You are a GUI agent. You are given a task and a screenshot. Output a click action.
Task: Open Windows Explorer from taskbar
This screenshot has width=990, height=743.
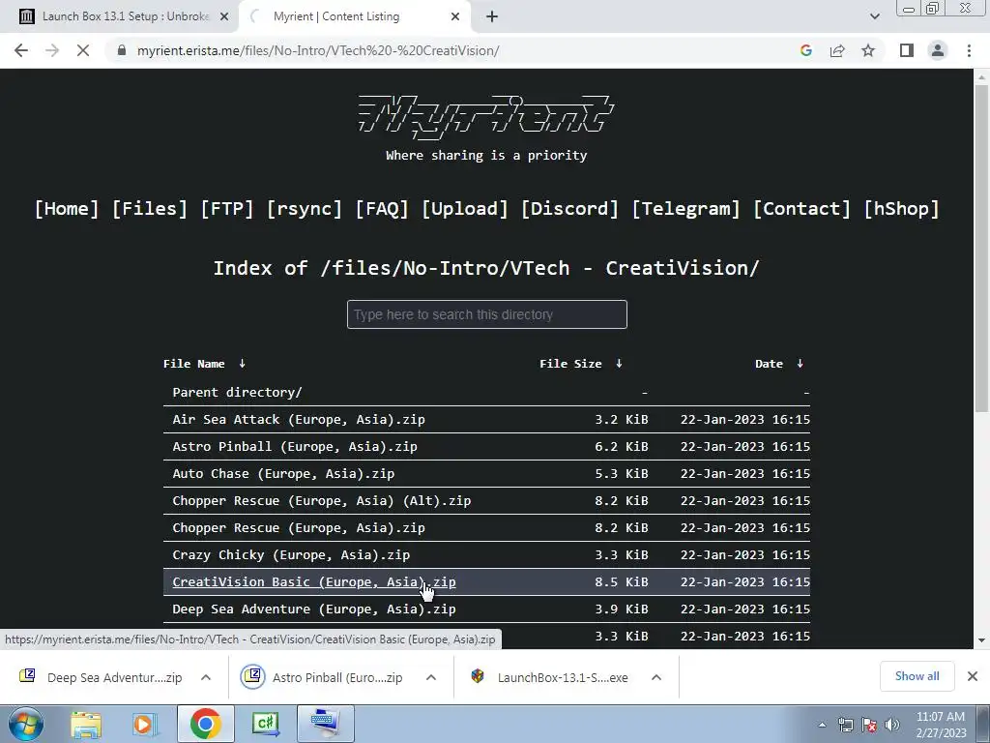pyautogui.click(x=86, y=724)
